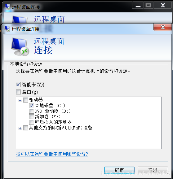Maximize the background Remote Desktop window
The image size is (173, 179).
(x=148, y=6)
